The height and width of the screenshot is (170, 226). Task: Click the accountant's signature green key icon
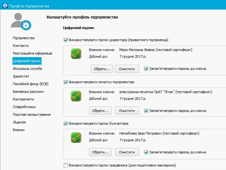(x=75, y=137)
